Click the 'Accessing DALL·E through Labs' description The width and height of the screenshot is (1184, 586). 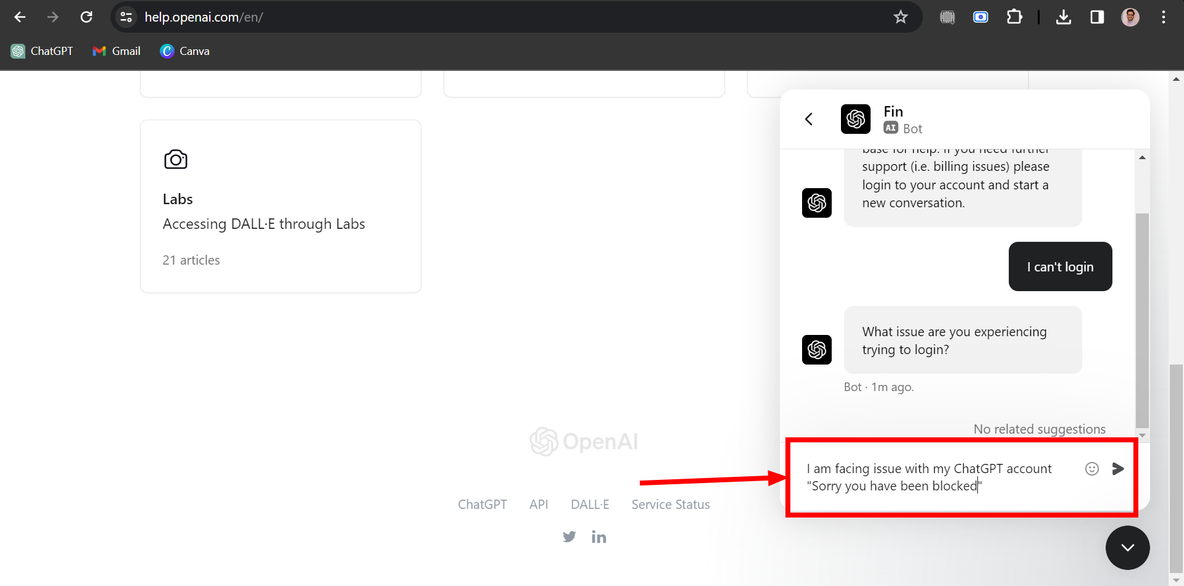point(264,224)
